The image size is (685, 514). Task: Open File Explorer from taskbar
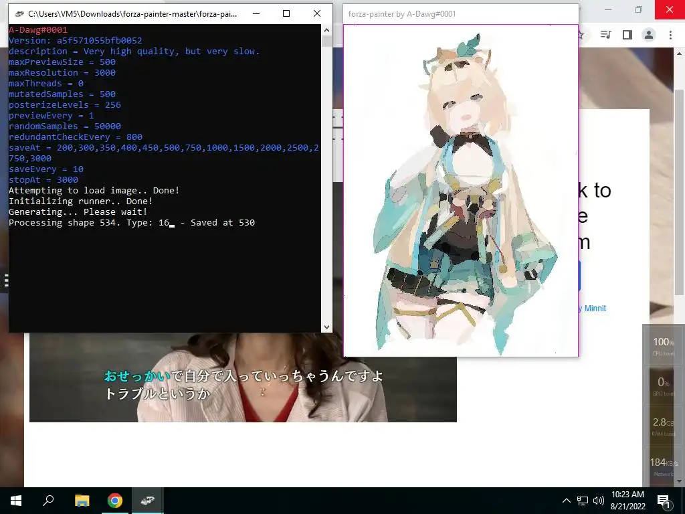point(82,501)
